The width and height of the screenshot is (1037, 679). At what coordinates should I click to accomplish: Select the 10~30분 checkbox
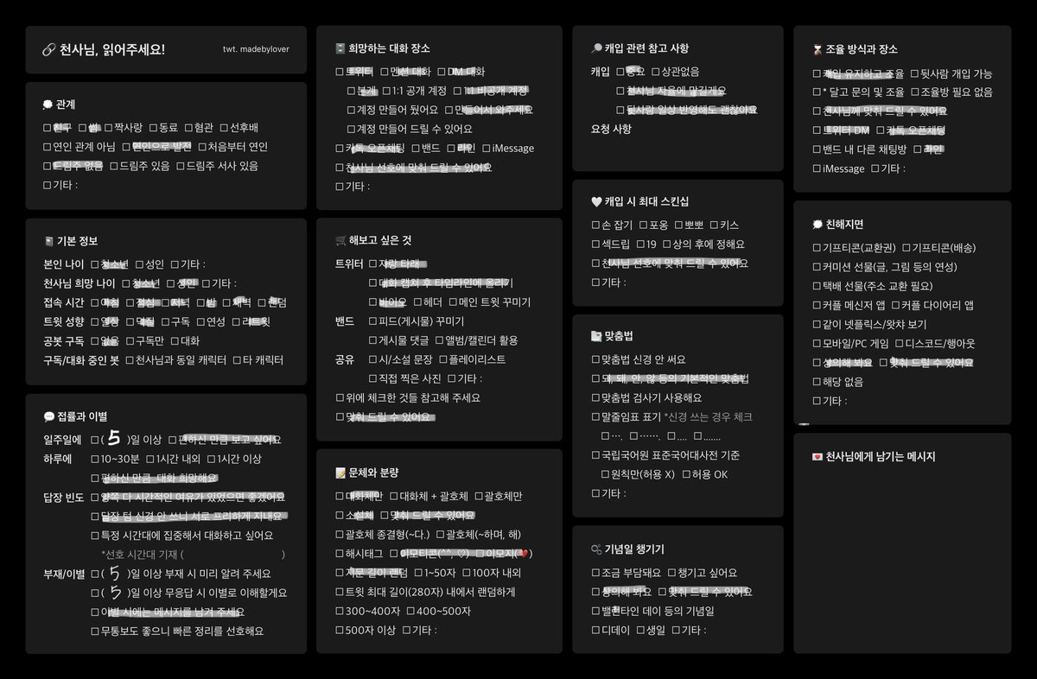(95, 460)
